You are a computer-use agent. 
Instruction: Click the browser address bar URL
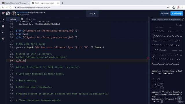(x=34, y=8)
